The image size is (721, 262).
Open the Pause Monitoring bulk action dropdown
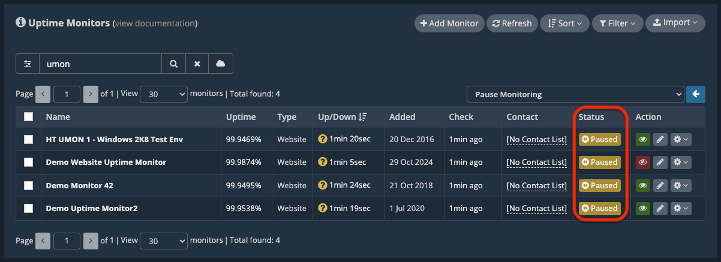[x=575, y=94]
